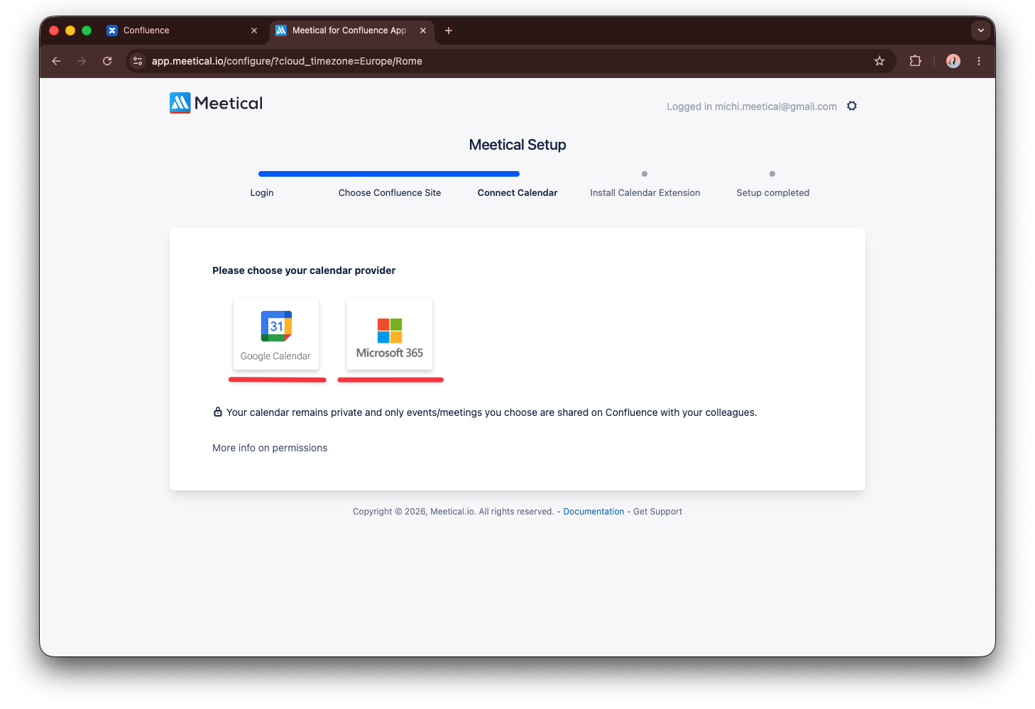Click 'Please choose your calendar provider' heading
The width and height of the screenshot is (1035, 709).
pyautogui.click(x=304, y=270)
